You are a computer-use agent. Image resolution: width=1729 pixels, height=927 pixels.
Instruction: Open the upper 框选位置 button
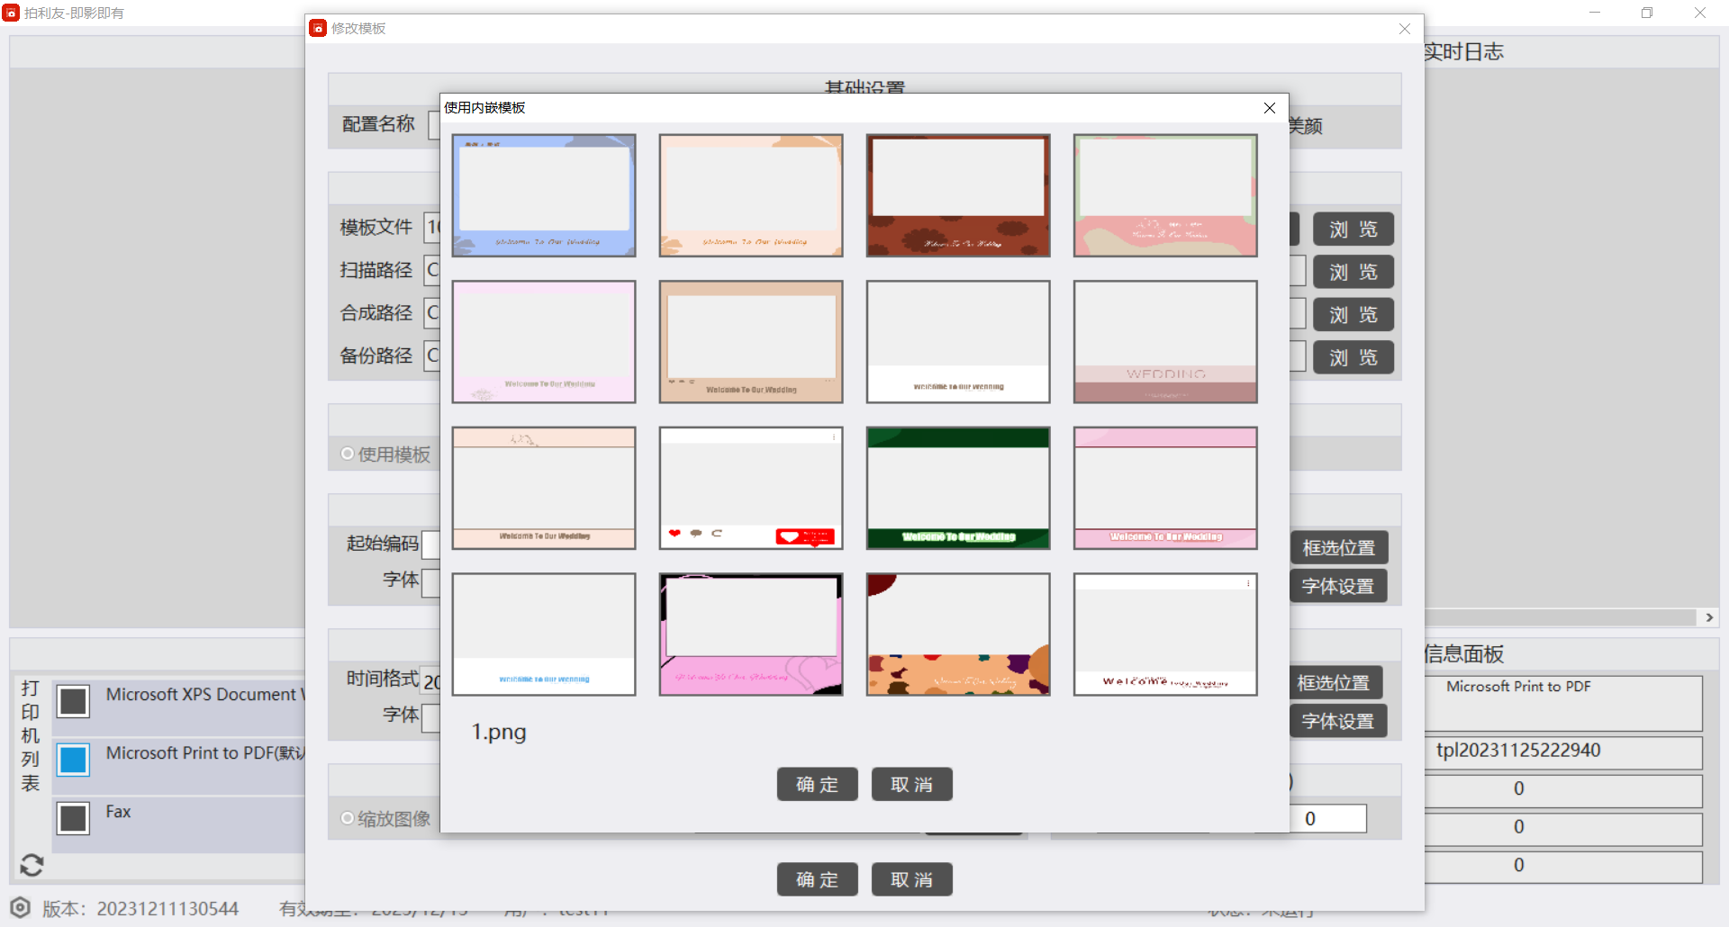(x=1338, y=547)
